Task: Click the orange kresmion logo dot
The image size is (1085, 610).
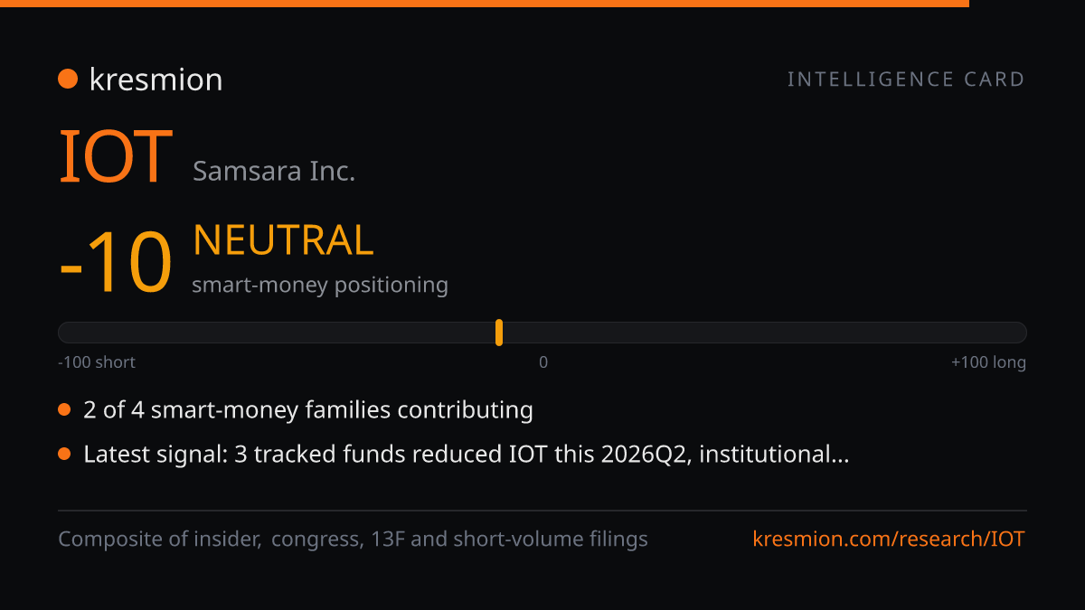Action: pos(68,80)
